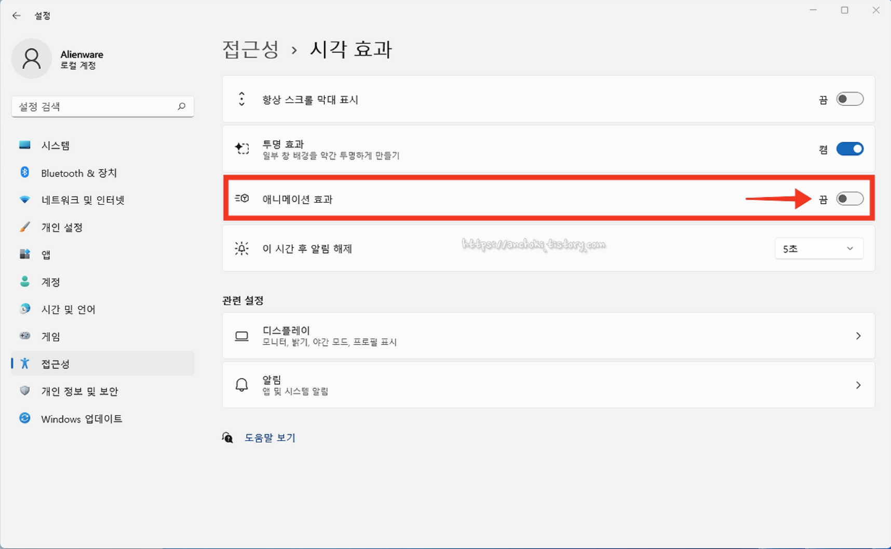Turn off 투명 효과 switch
Image resolution: width=891 pixels, height=549 pixels.
pos(849,149)
